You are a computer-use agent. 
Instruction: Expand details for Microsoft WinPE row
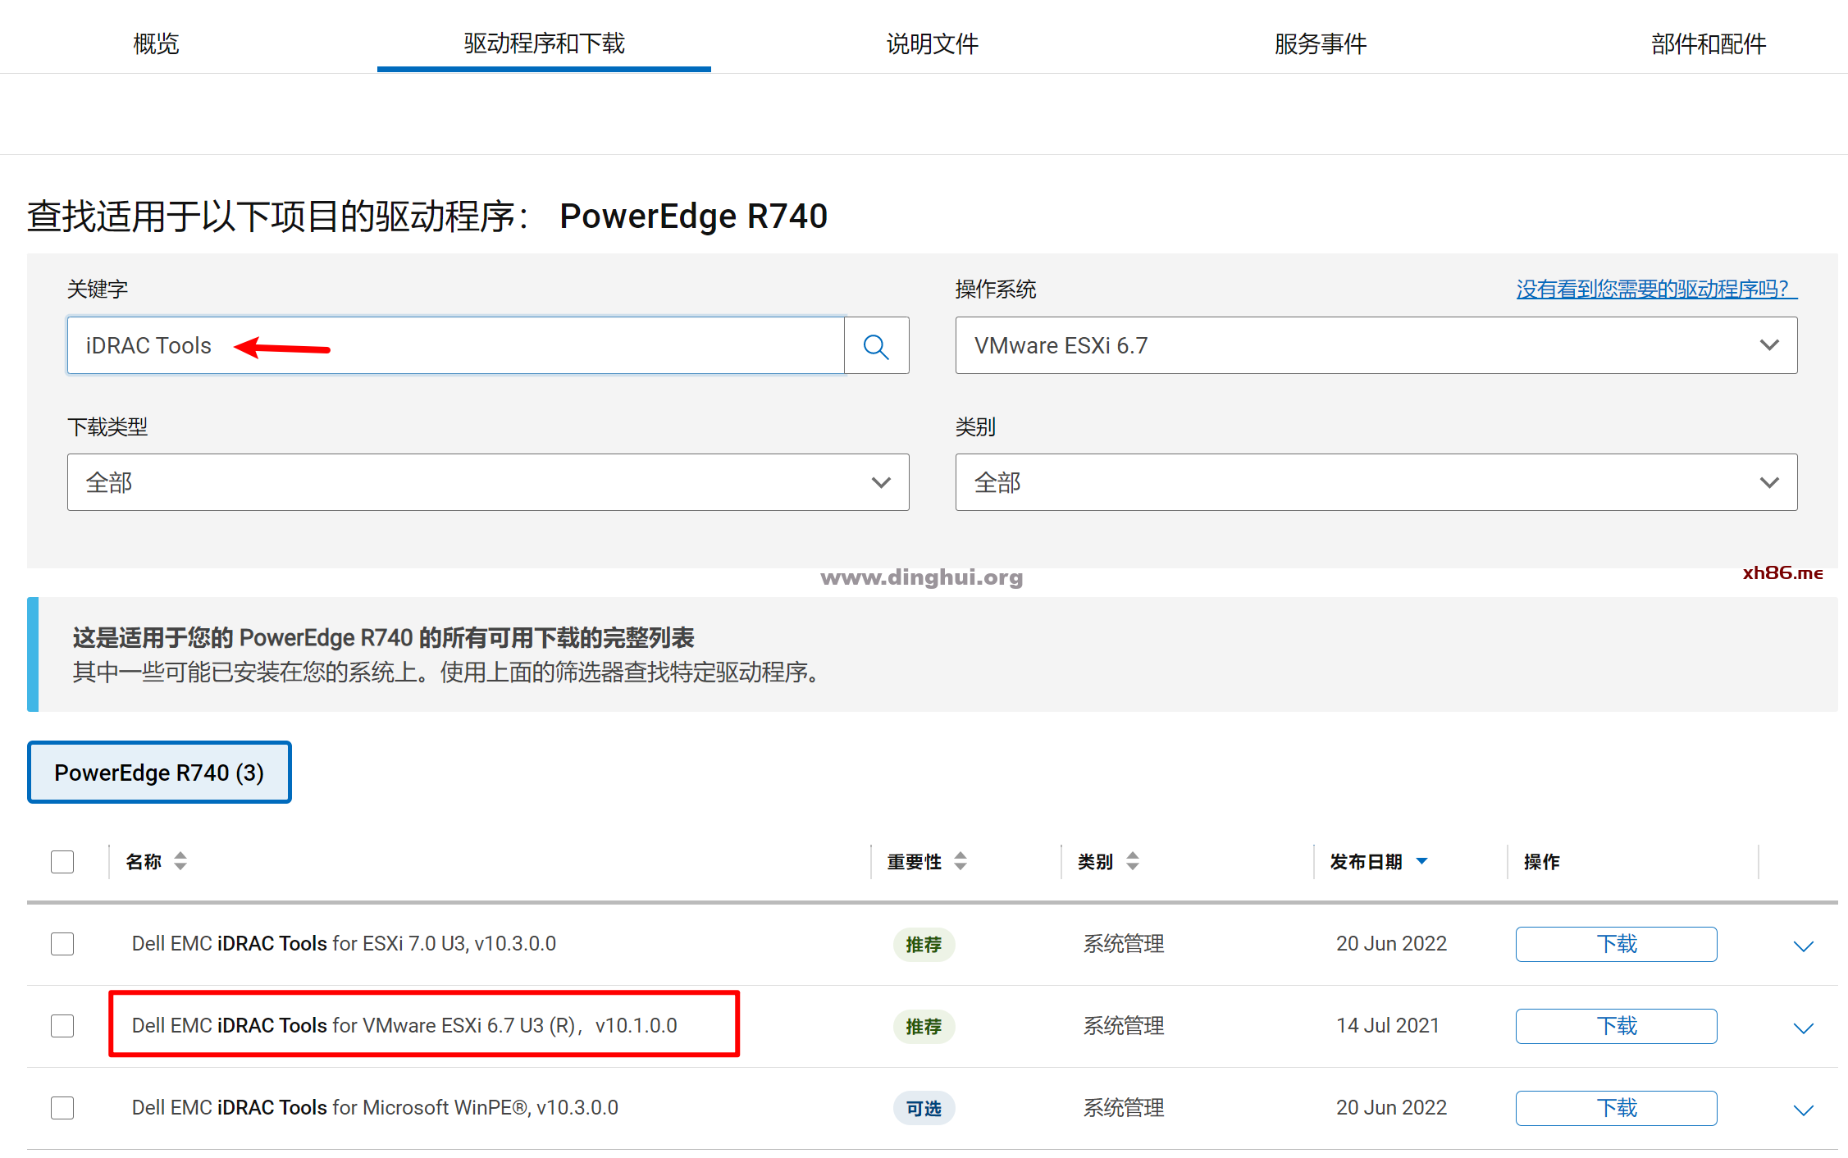(1803, 1110)
